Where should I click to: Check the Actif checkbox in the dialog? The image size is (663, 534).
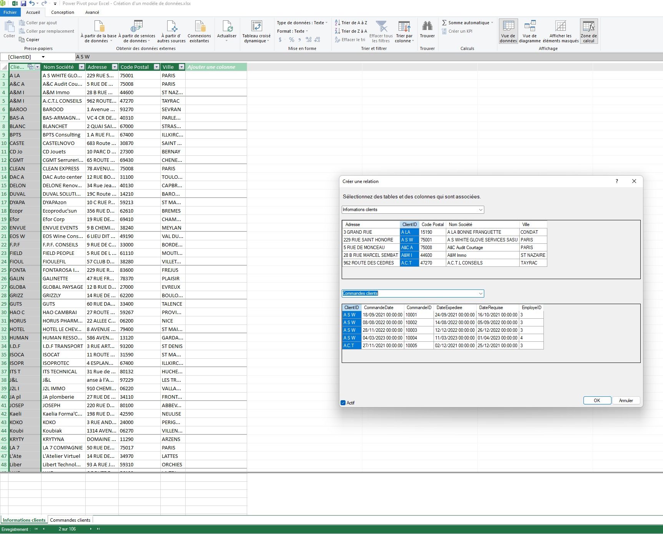point(343,403)
